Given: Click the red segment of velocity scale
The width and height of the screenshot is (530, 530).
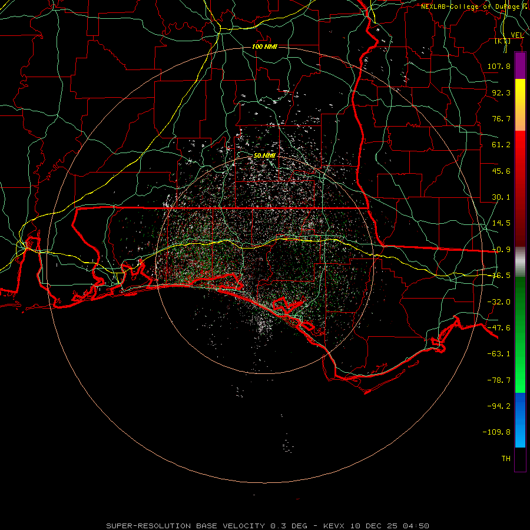Looking at the screenshot, I should (x=520, y=188).
